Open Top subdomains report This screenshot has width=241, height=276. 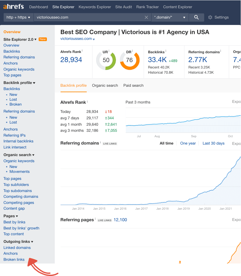(18, 191)
